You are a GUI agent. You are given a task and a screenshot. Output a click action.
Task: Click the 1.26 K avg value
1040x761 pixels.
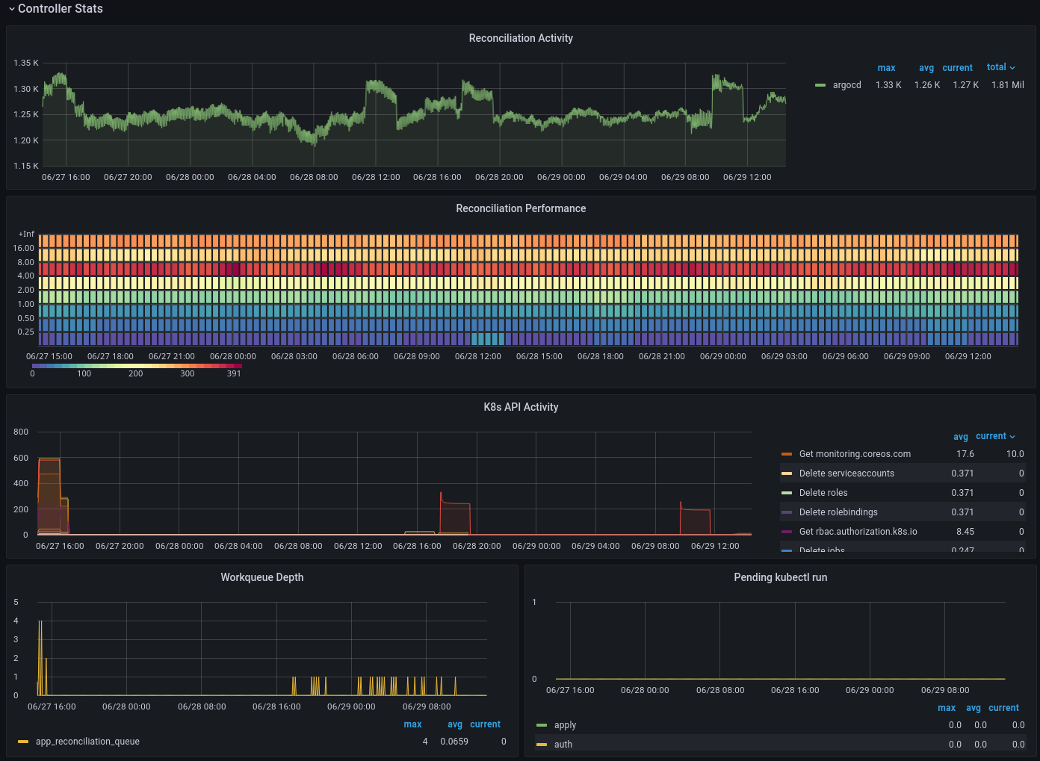coord(927,85)
